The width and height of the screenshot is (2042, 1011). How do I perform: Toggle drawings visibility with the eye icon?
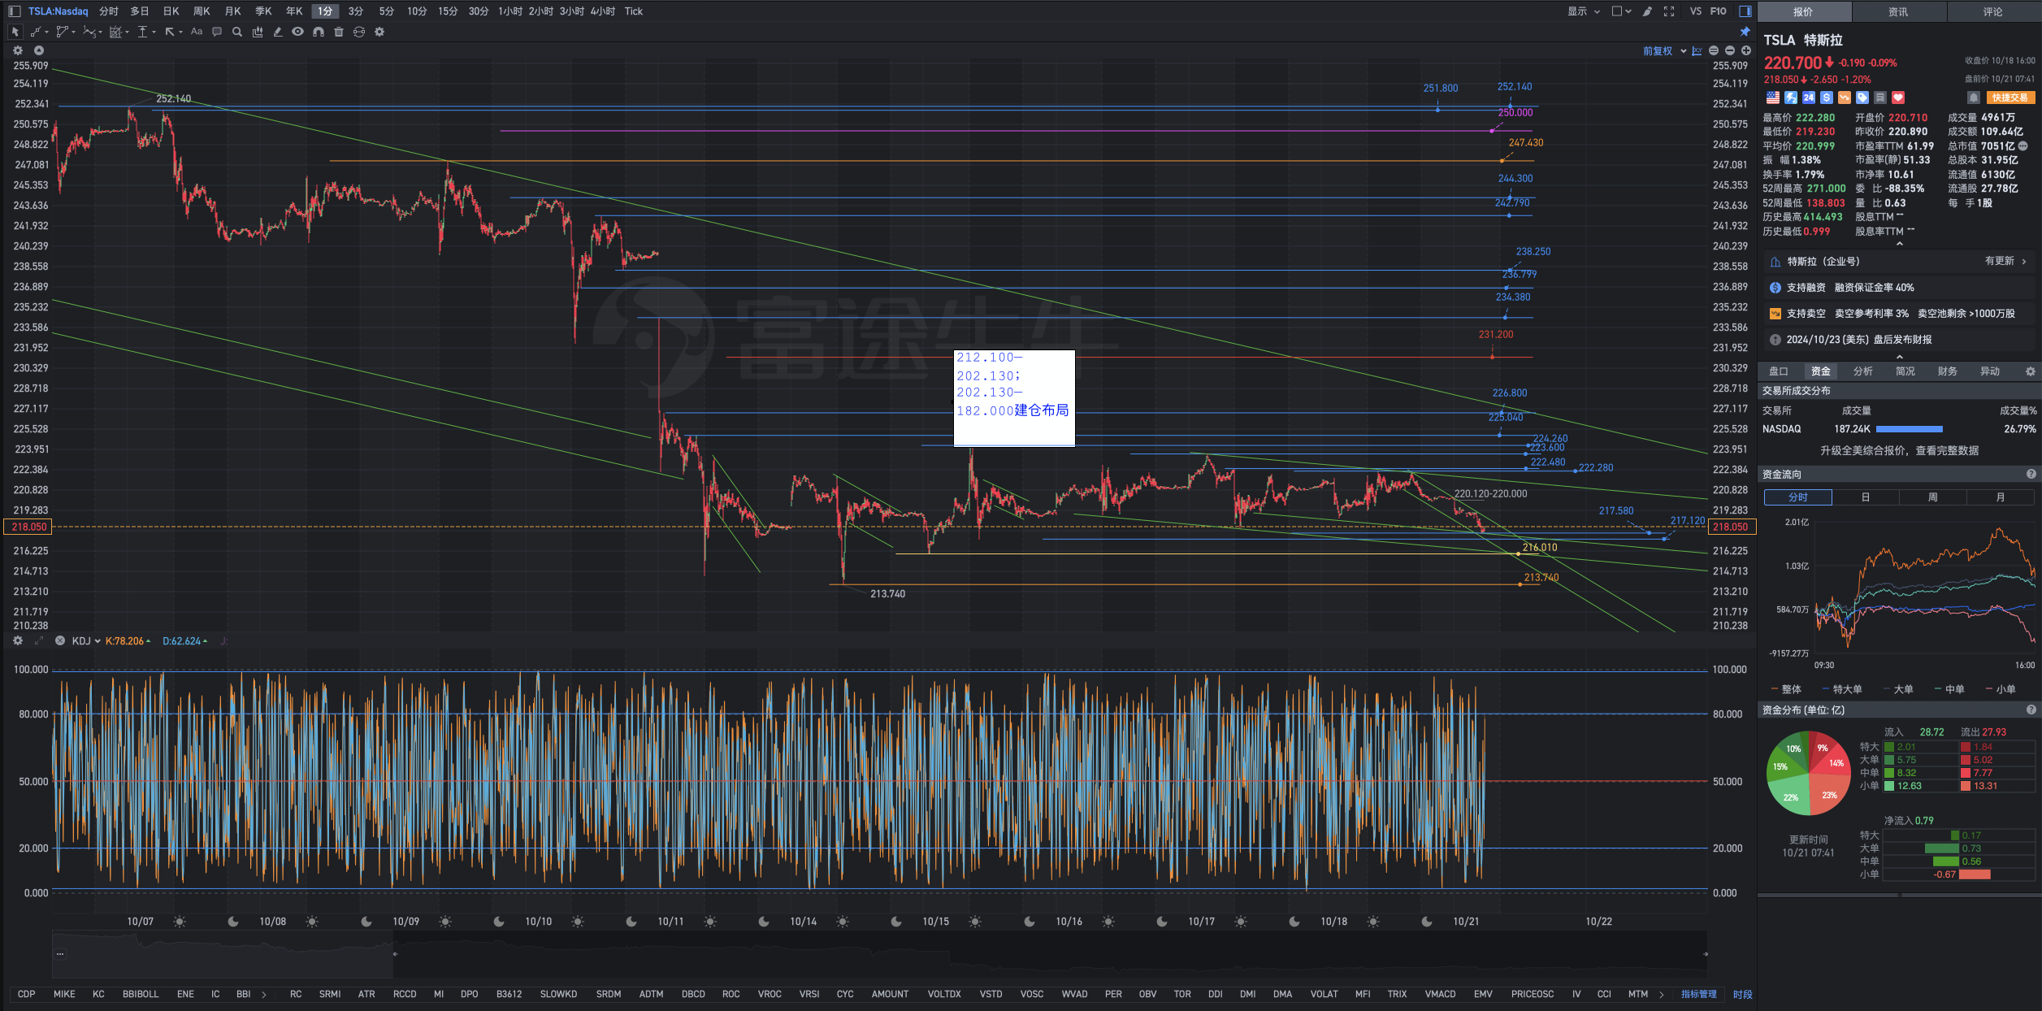pos(298,32)
